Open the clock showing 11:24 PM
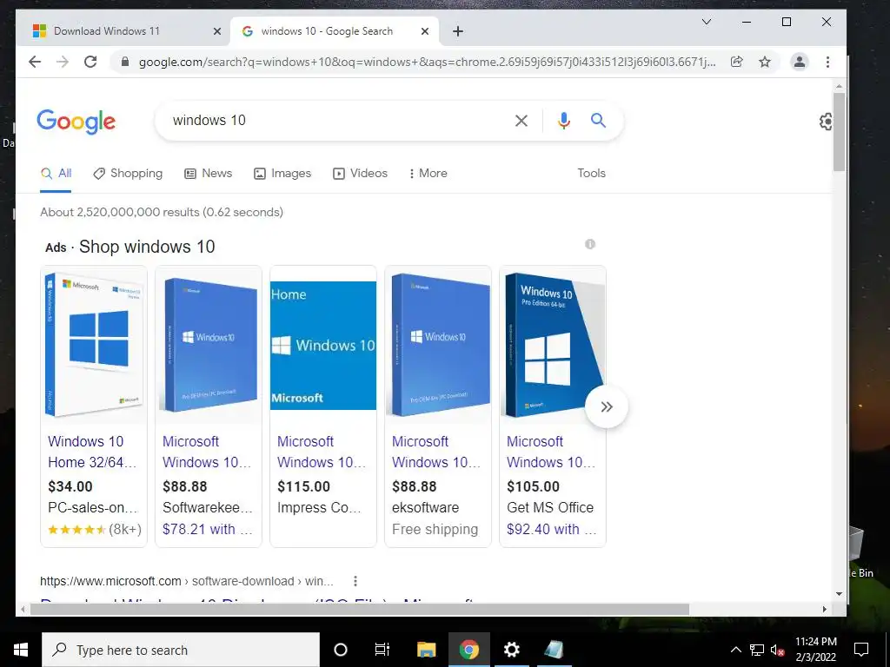890x667 pixels. (x=815, y=650)
